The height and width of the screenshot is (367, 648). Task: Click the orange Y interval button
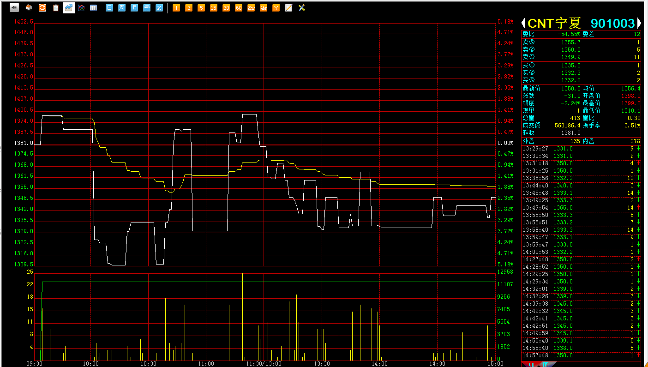pyautogui.click(x=276, y=8)
